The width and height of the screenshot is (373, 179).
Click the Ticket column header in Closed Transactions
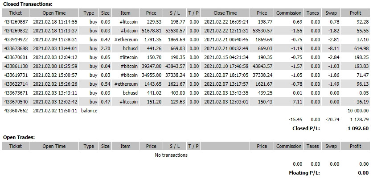tap(16, 13)
